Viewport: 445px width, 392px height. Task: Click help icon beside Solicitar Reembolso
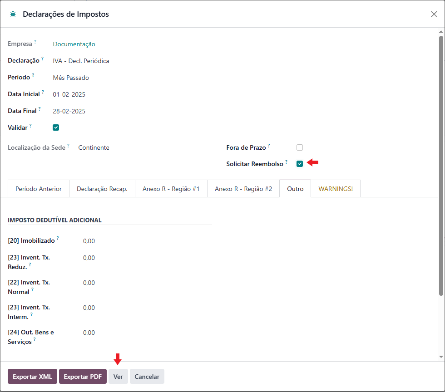pyautogui.click(x=287, y=162)
